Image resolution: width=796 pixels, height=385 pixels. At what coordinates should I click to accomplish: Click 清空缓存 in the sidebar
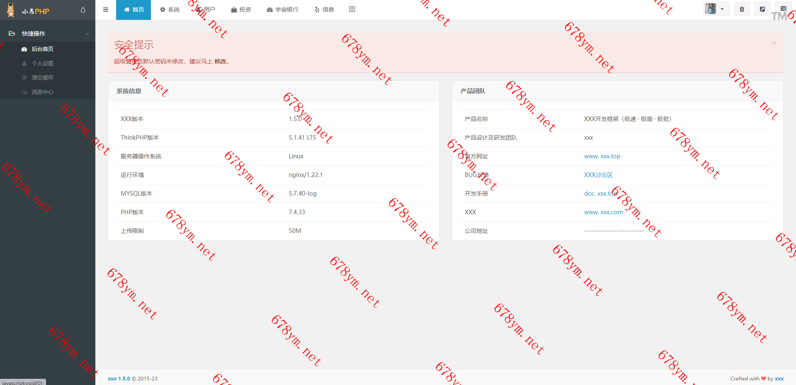coord(42,77)
